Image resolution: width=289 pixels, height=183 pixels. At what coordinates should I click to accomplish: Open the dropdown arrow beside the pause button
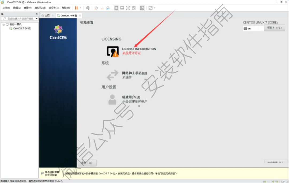click(80, 8)
